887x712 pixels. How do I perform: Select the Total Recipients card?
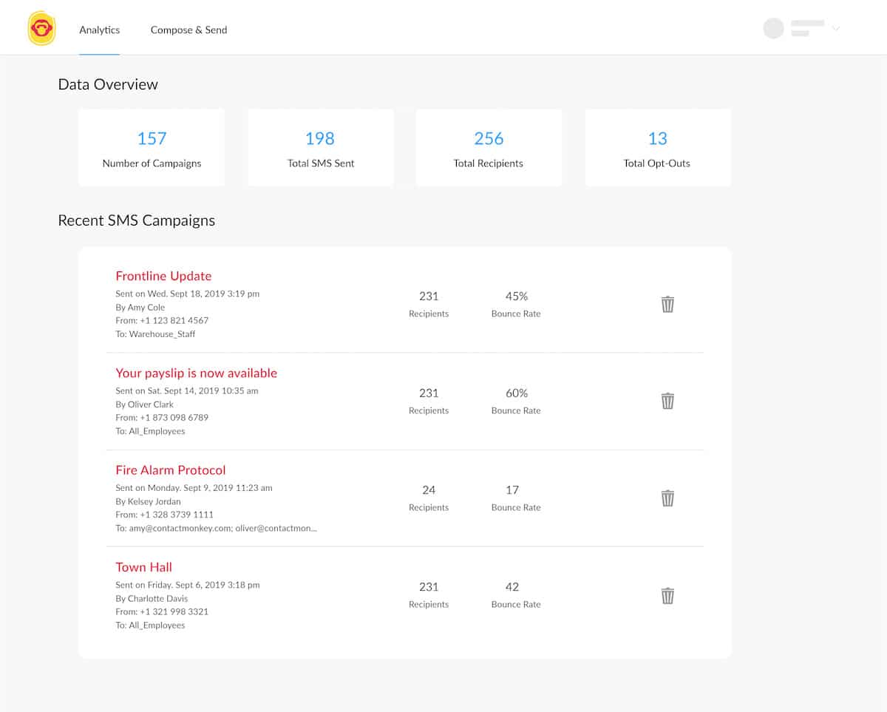[489, 148]
